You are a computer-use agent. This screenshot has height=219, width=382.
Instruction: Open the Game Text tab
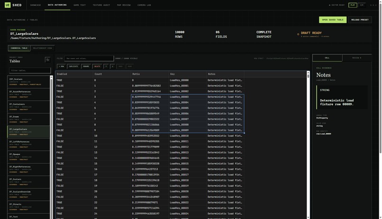click(80, 5)
